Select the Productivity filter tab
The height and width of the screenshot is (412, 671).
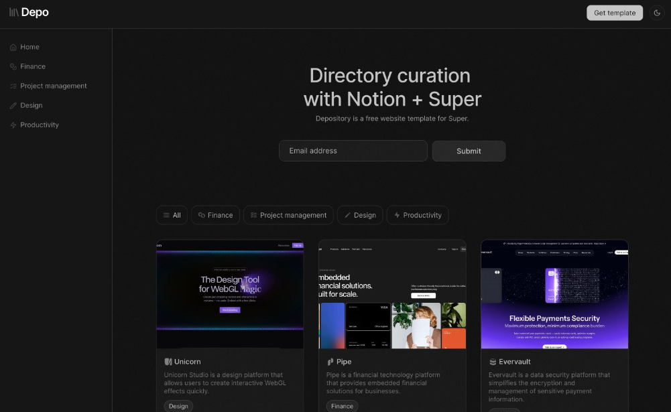418,215
